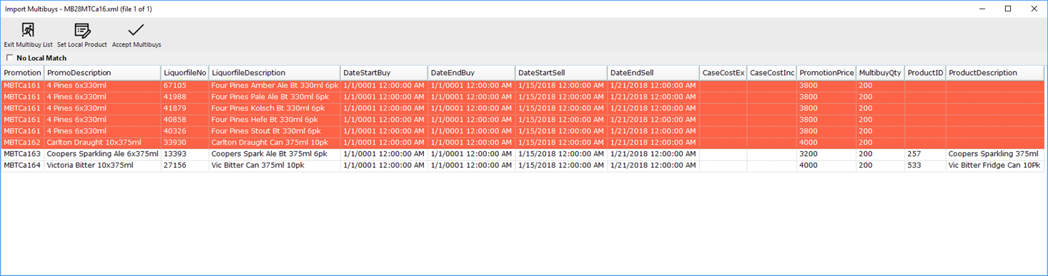Viewport: 1048px width, 276px height.
Task: Click the Accept Multibuys checkmark
Action: click(136, 30)
